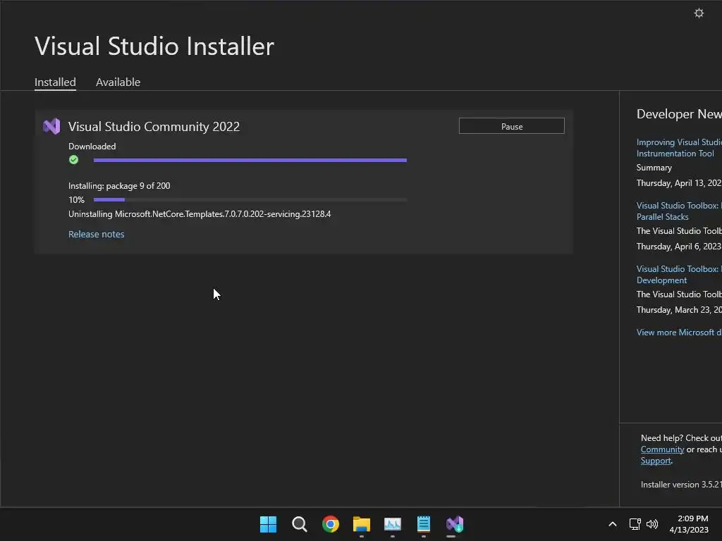Screen dimensions: 722x541
Task: Click the Uninstalling Microsoft.NetCore.Templates status line
Action: point(200,214)
